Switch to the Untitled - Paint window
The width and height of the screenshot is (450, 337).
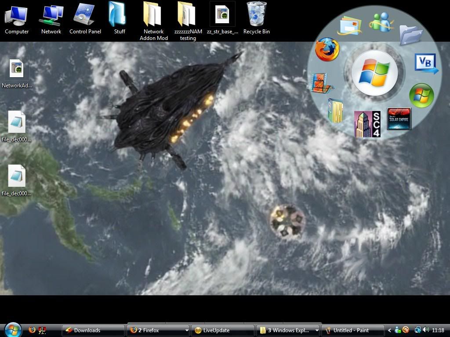click(x=352, y=330)
